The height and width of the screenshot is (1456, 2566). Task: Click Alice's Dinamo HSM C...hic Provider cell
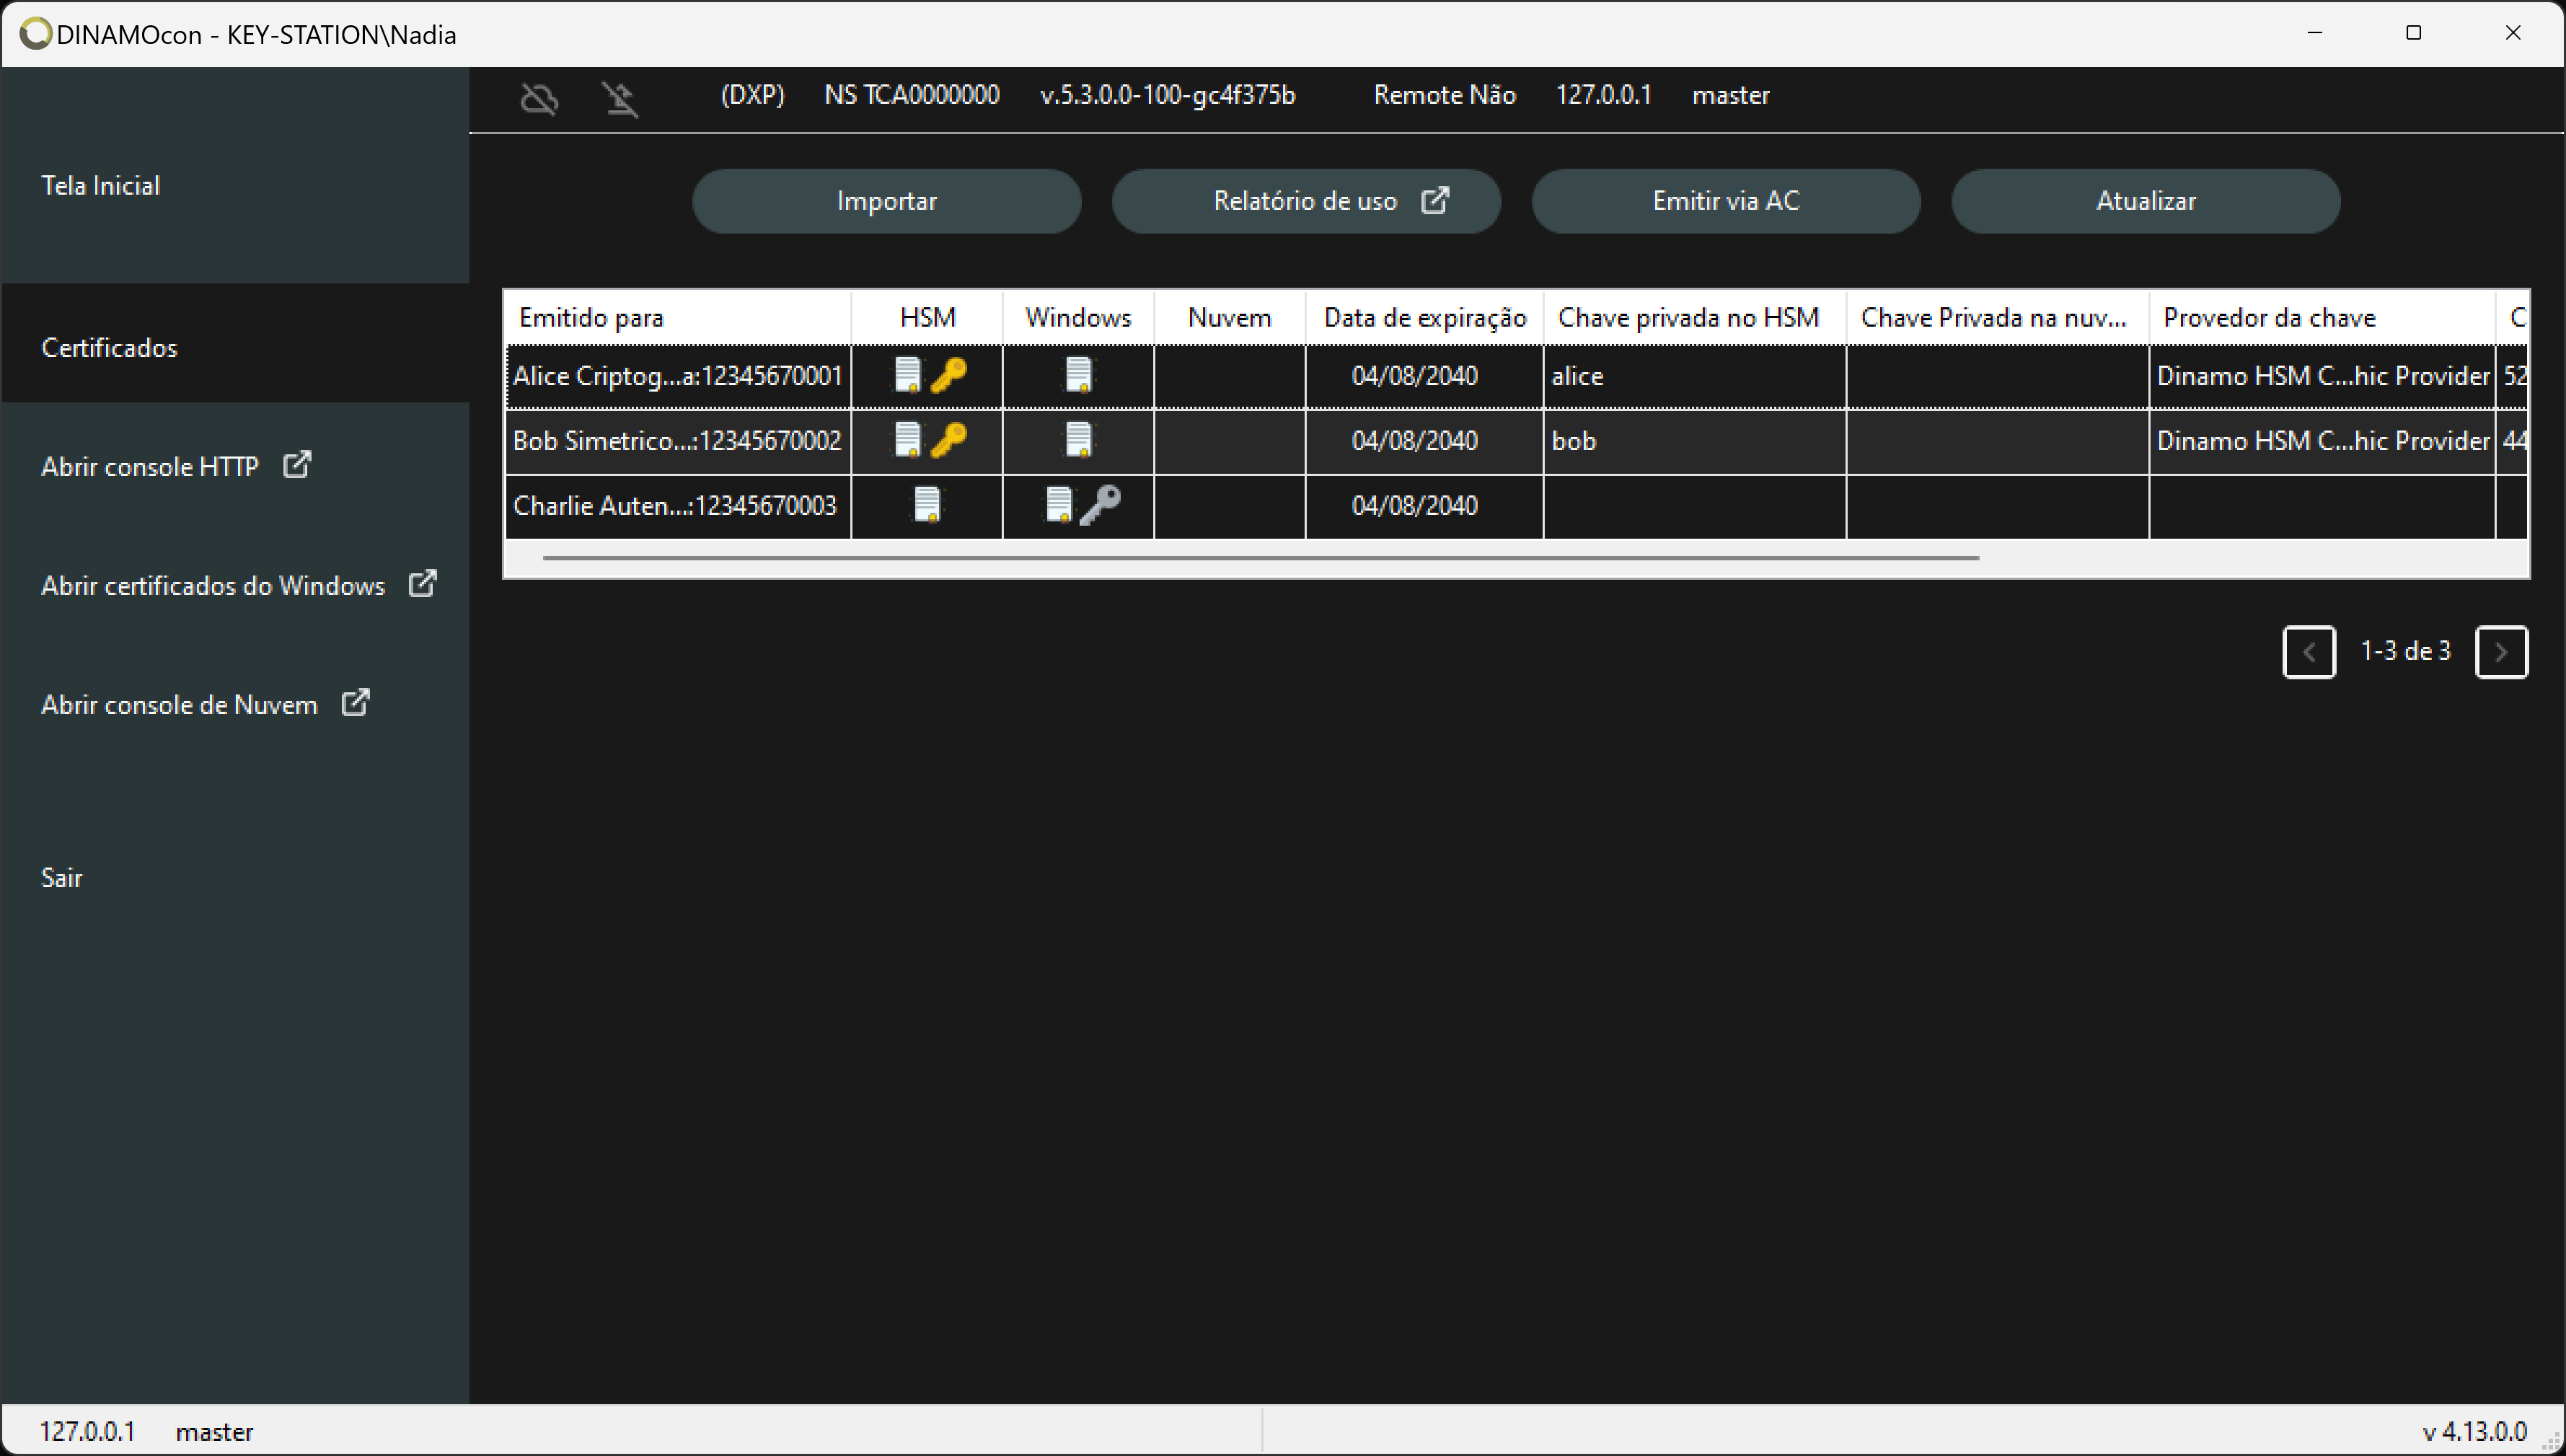point(2322,376)
